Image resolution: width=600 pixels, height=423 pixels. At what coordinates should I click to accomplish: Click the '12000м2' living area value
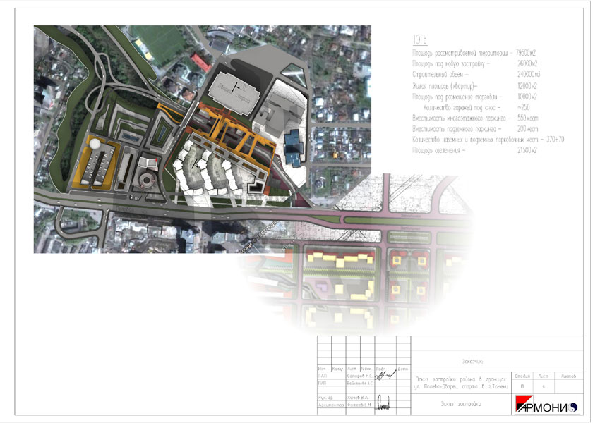(x=527, y=85)
